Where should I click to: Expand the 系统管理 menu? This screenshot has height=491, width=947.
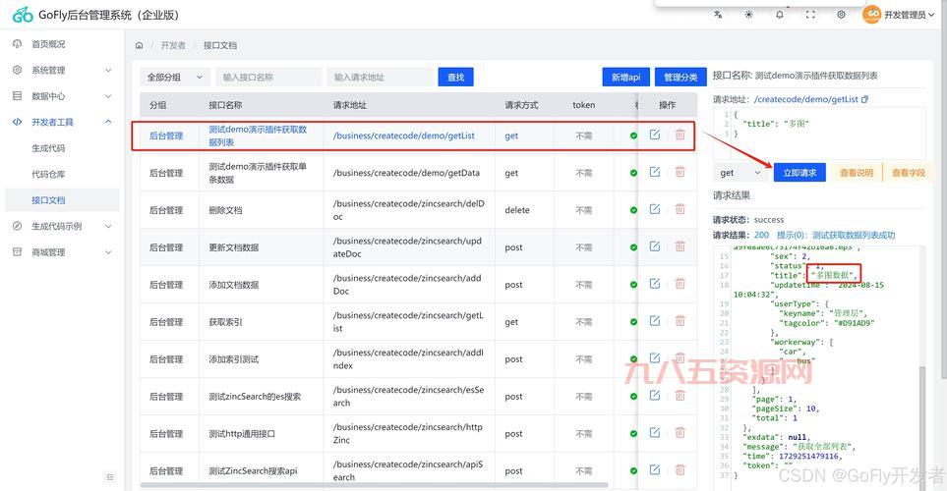click(x=62, y=70)
